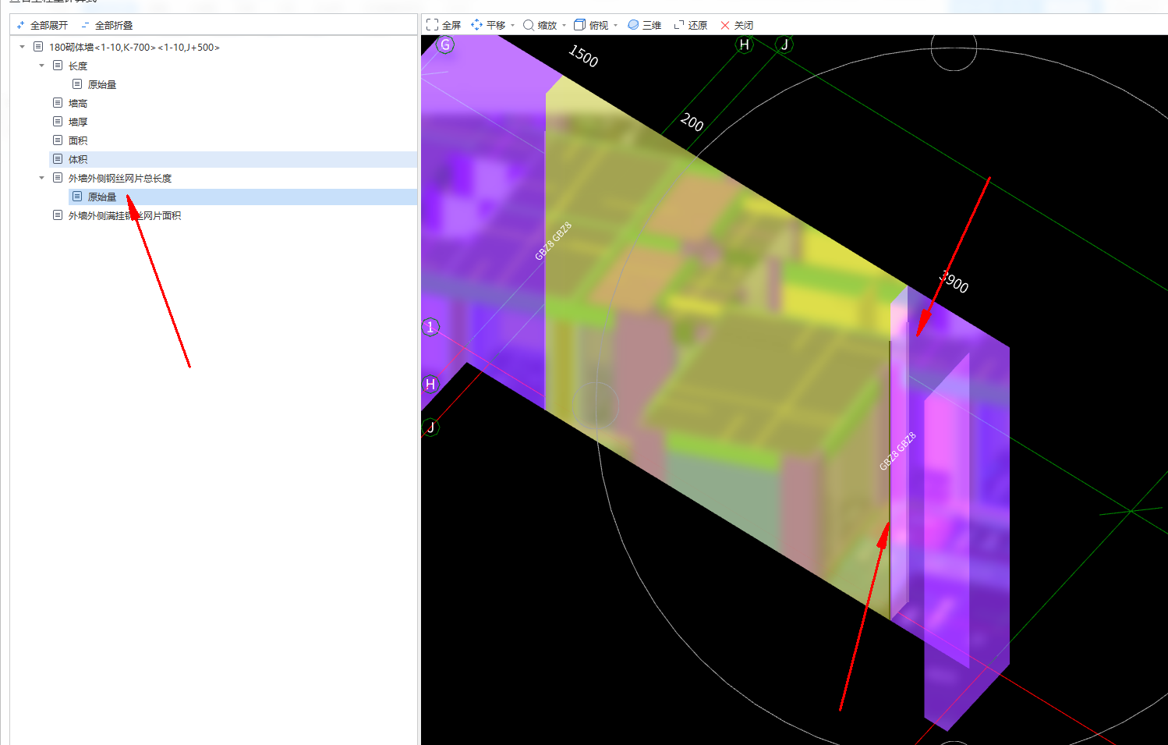Select 原始量 under 长度
The image size is (1168, 745).
pos(101,85)
